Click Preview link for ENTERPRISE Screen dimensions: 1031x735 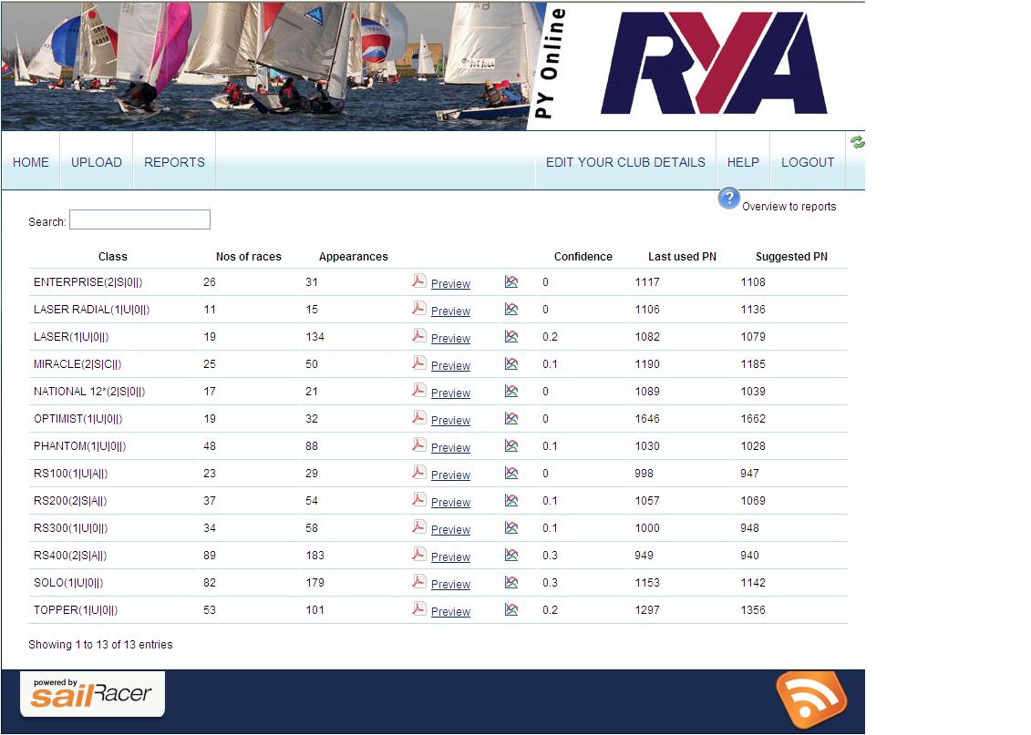[450, 284]
